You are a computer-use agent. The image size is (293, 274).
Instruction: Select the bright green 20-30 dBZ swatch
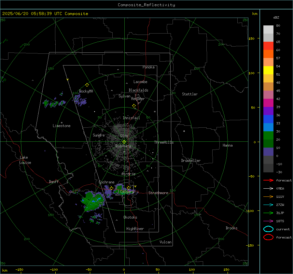click(268, 136)
